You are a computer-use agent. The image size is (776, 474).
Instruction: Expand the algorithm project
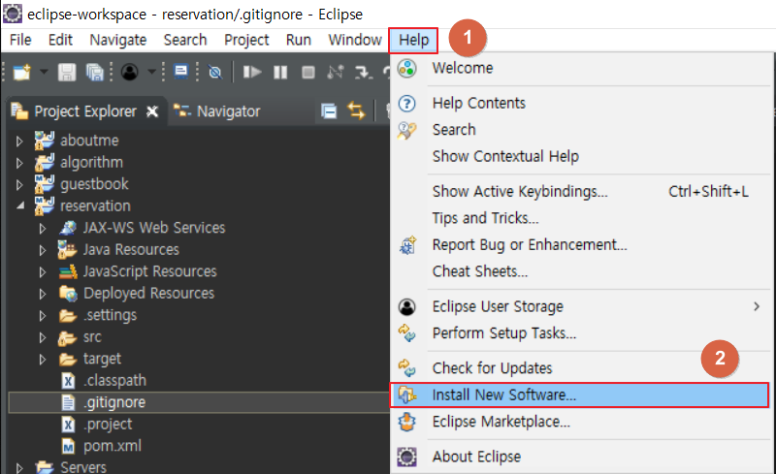pos(19,163)
